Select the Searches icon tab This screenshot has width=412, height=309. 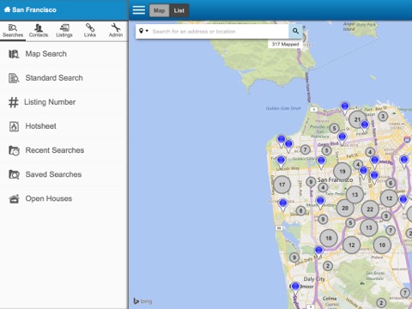pyautogui.click(x=13, y=31)
